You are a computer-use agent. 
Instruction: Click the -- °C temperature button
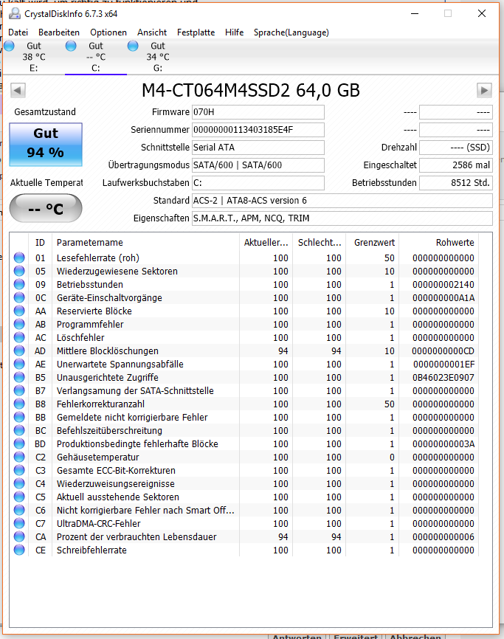tap(46, 208)
